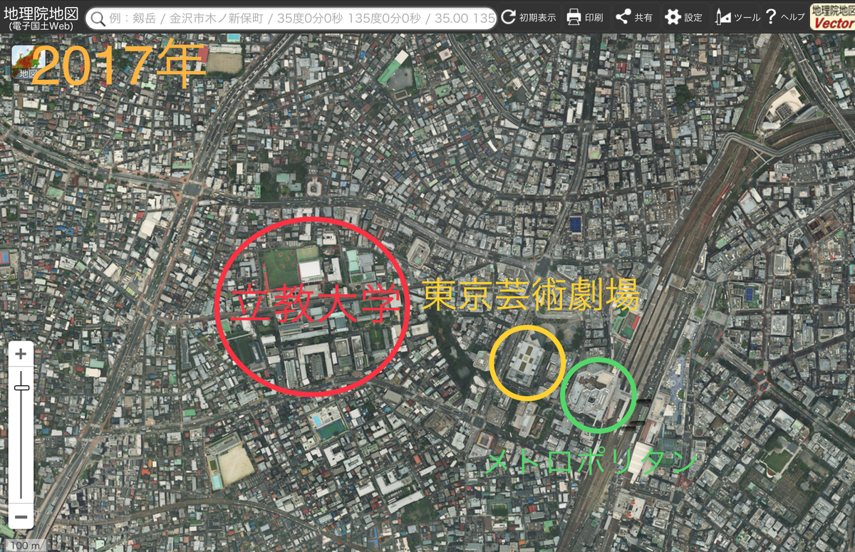Click the 地理院地図 site logo

41,16
